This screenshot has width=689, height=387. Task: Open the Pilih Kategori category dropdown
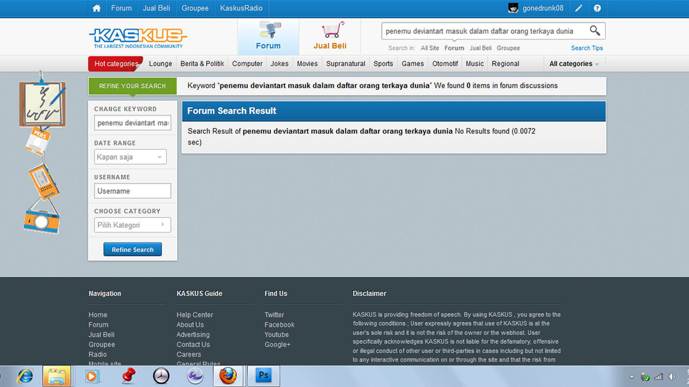click(x=132, y=225)
